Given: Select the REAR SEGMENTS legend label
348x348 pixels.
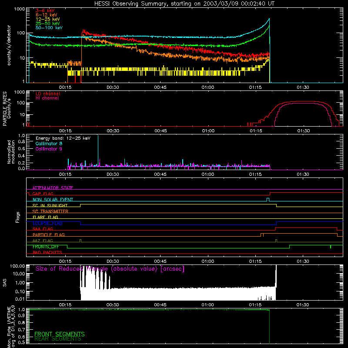Looking at the screenshot, I should coord(58,338).
